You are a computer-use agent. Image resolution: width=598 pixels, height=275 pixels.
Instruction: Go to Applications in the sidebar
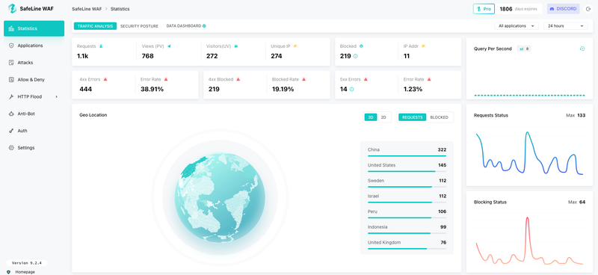pos(34,46)
